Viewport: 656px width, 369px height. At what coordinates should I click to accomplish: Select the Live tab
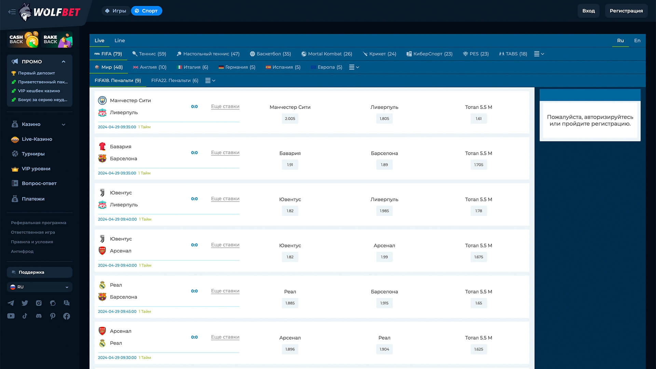99,41
